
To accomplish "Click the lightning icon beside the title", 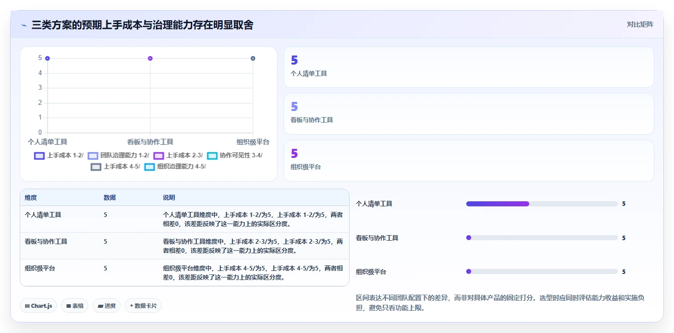I will [24, 25].
